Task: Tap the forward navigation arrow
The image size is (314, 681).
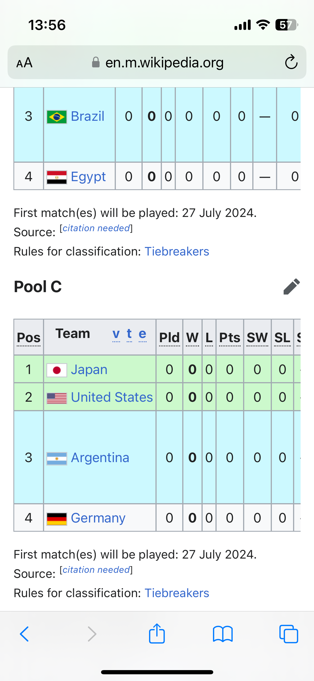Action: point(92,634)
